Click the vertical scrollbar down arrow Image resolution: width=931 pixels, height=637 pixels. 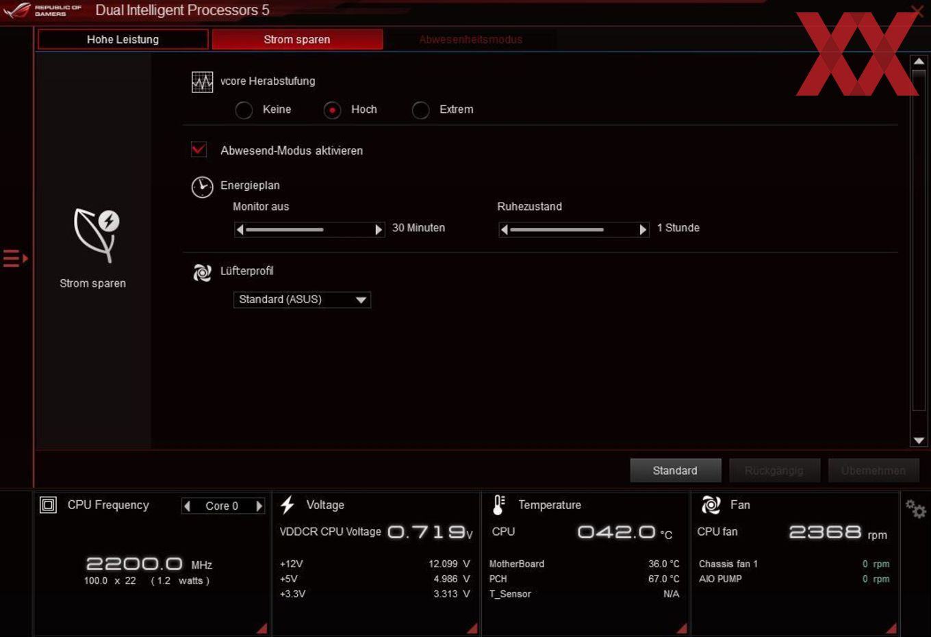pyautogui.click(x=919, y=441)
